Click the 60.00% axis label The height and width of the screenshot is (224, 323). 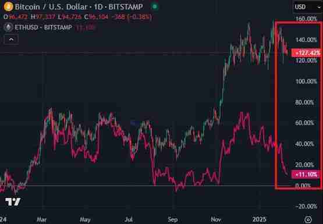(x=304, y=123)
